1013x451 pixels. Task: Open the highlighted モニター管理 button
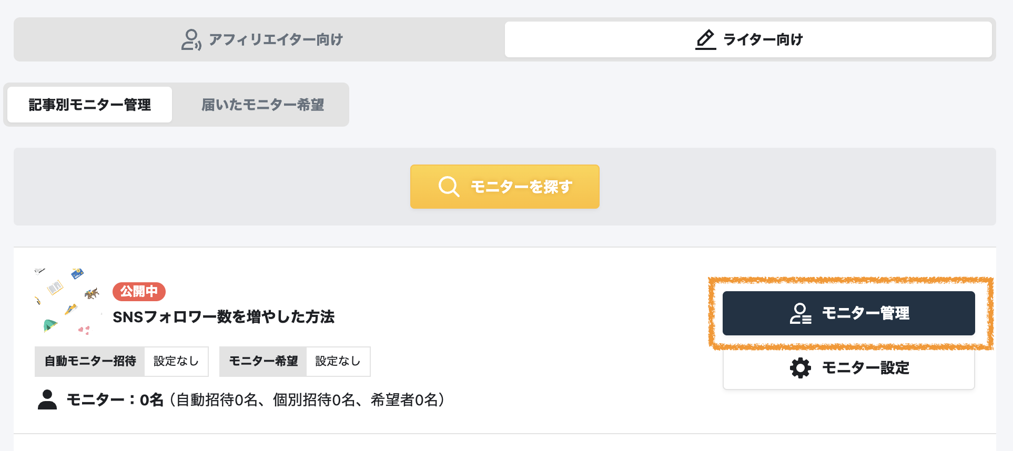pyautogui.click(x=848, y=313)
